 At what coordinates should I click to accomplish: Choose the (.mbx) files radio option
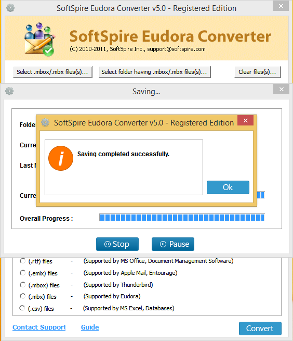point(22,296)
